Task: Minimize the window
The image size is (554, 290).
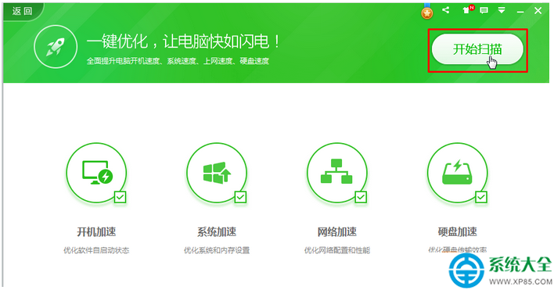Action: [x=520, y=12]
